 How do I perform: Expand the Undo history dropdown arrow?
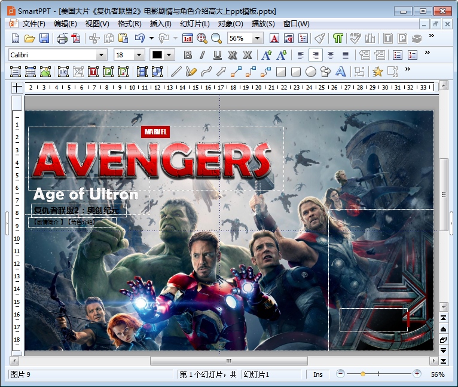pos(151,38)
